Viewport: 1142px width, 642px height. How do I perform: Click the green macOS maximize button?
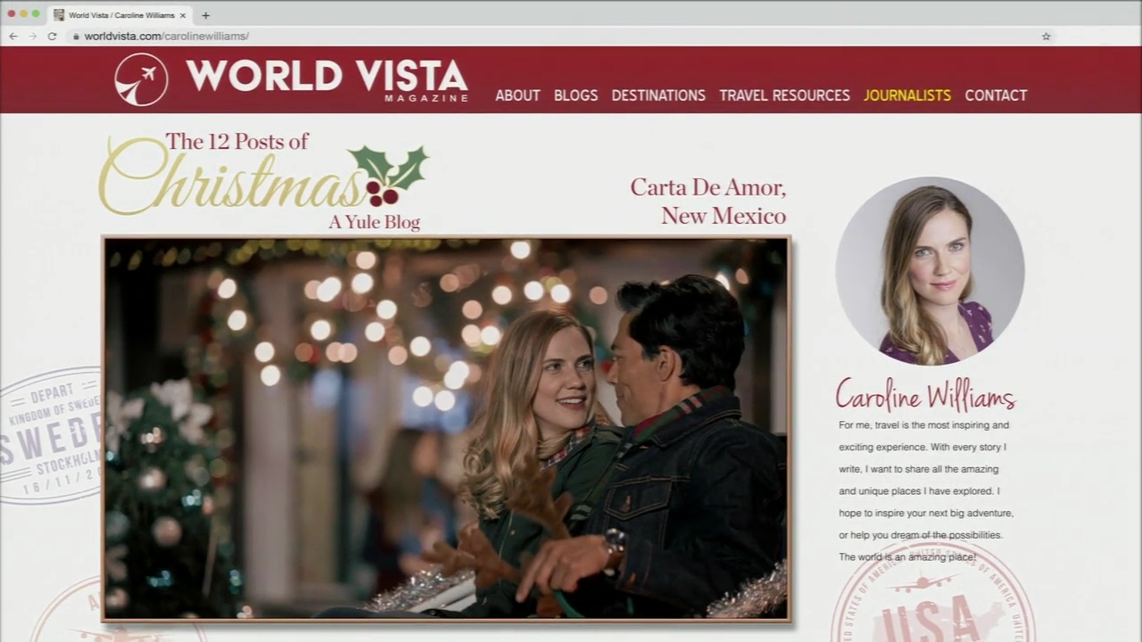(36, 13)
